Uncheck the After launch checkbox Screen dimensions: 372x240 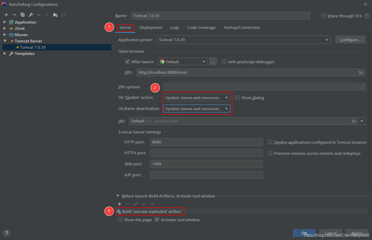click(x=127, y=62)
